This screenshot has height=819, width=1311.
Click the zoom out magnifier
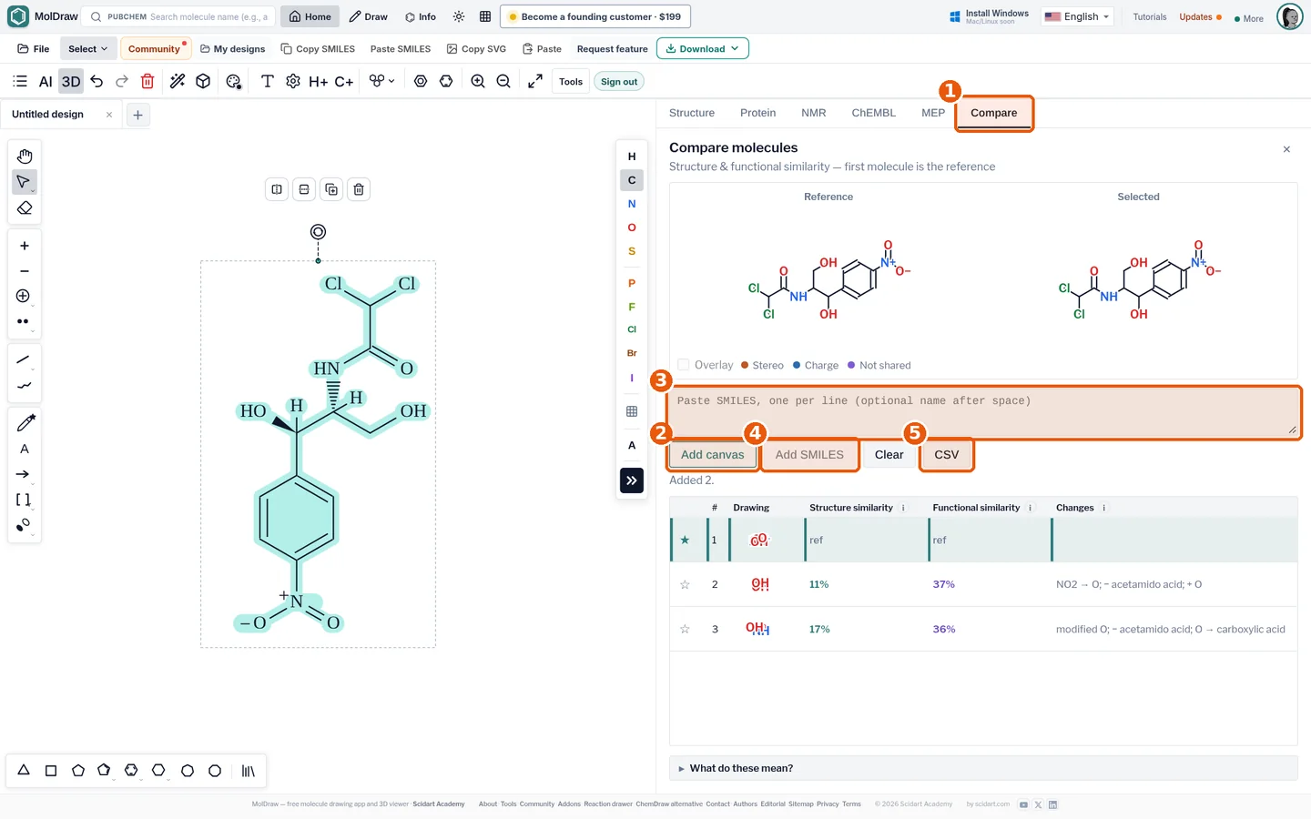pyautogui.click(x=503, y=81)
